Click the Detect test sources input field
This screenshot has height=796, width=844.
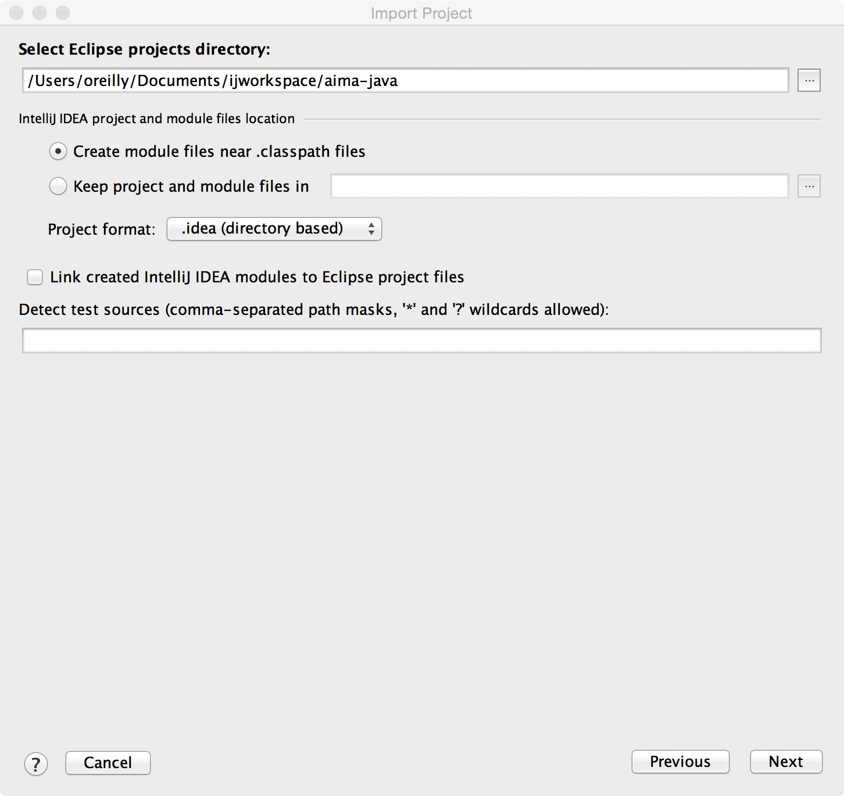coord(421,340)
